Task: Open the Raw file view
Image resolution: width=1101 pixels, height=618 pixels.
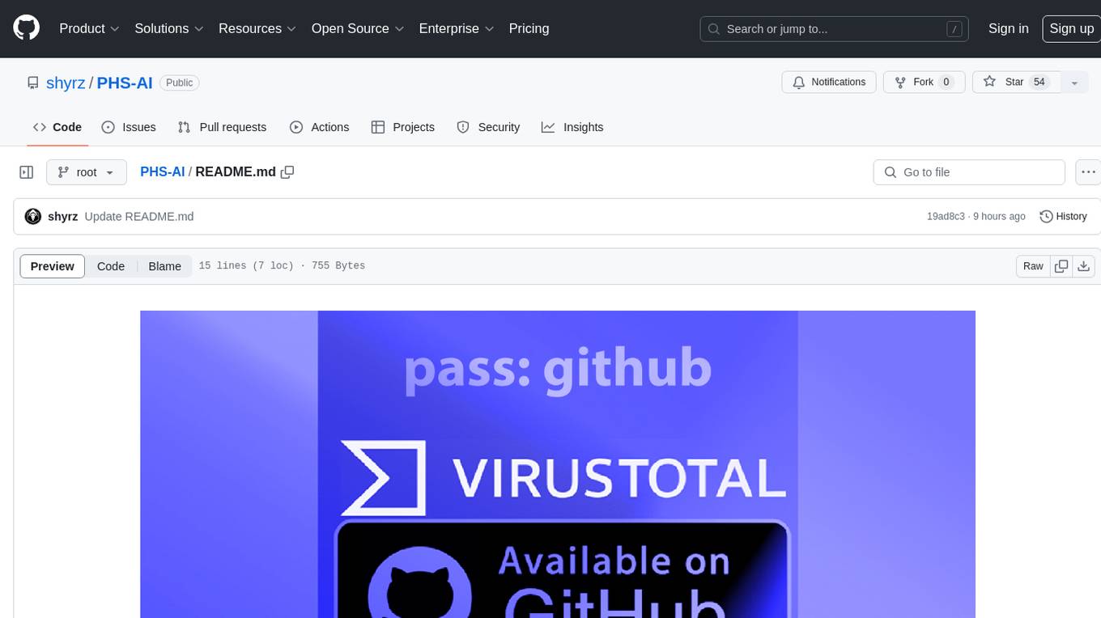Action: click(1033, 266)
